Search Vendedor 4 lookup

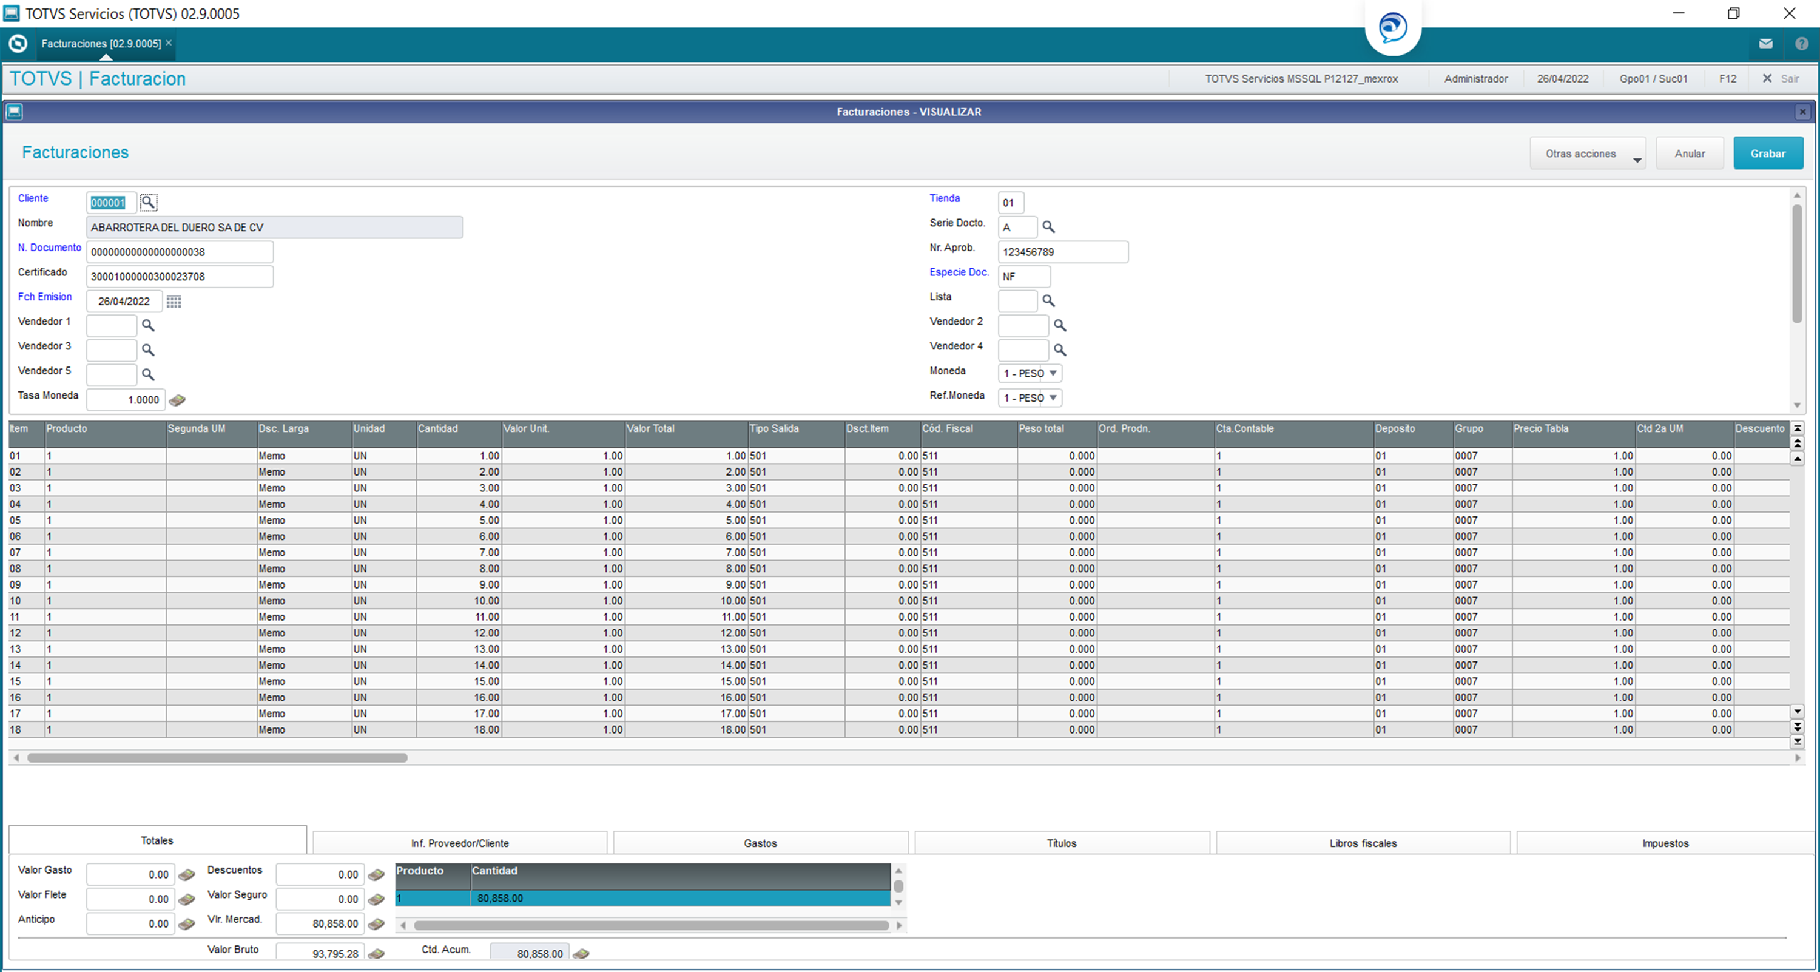point(1060,350)
